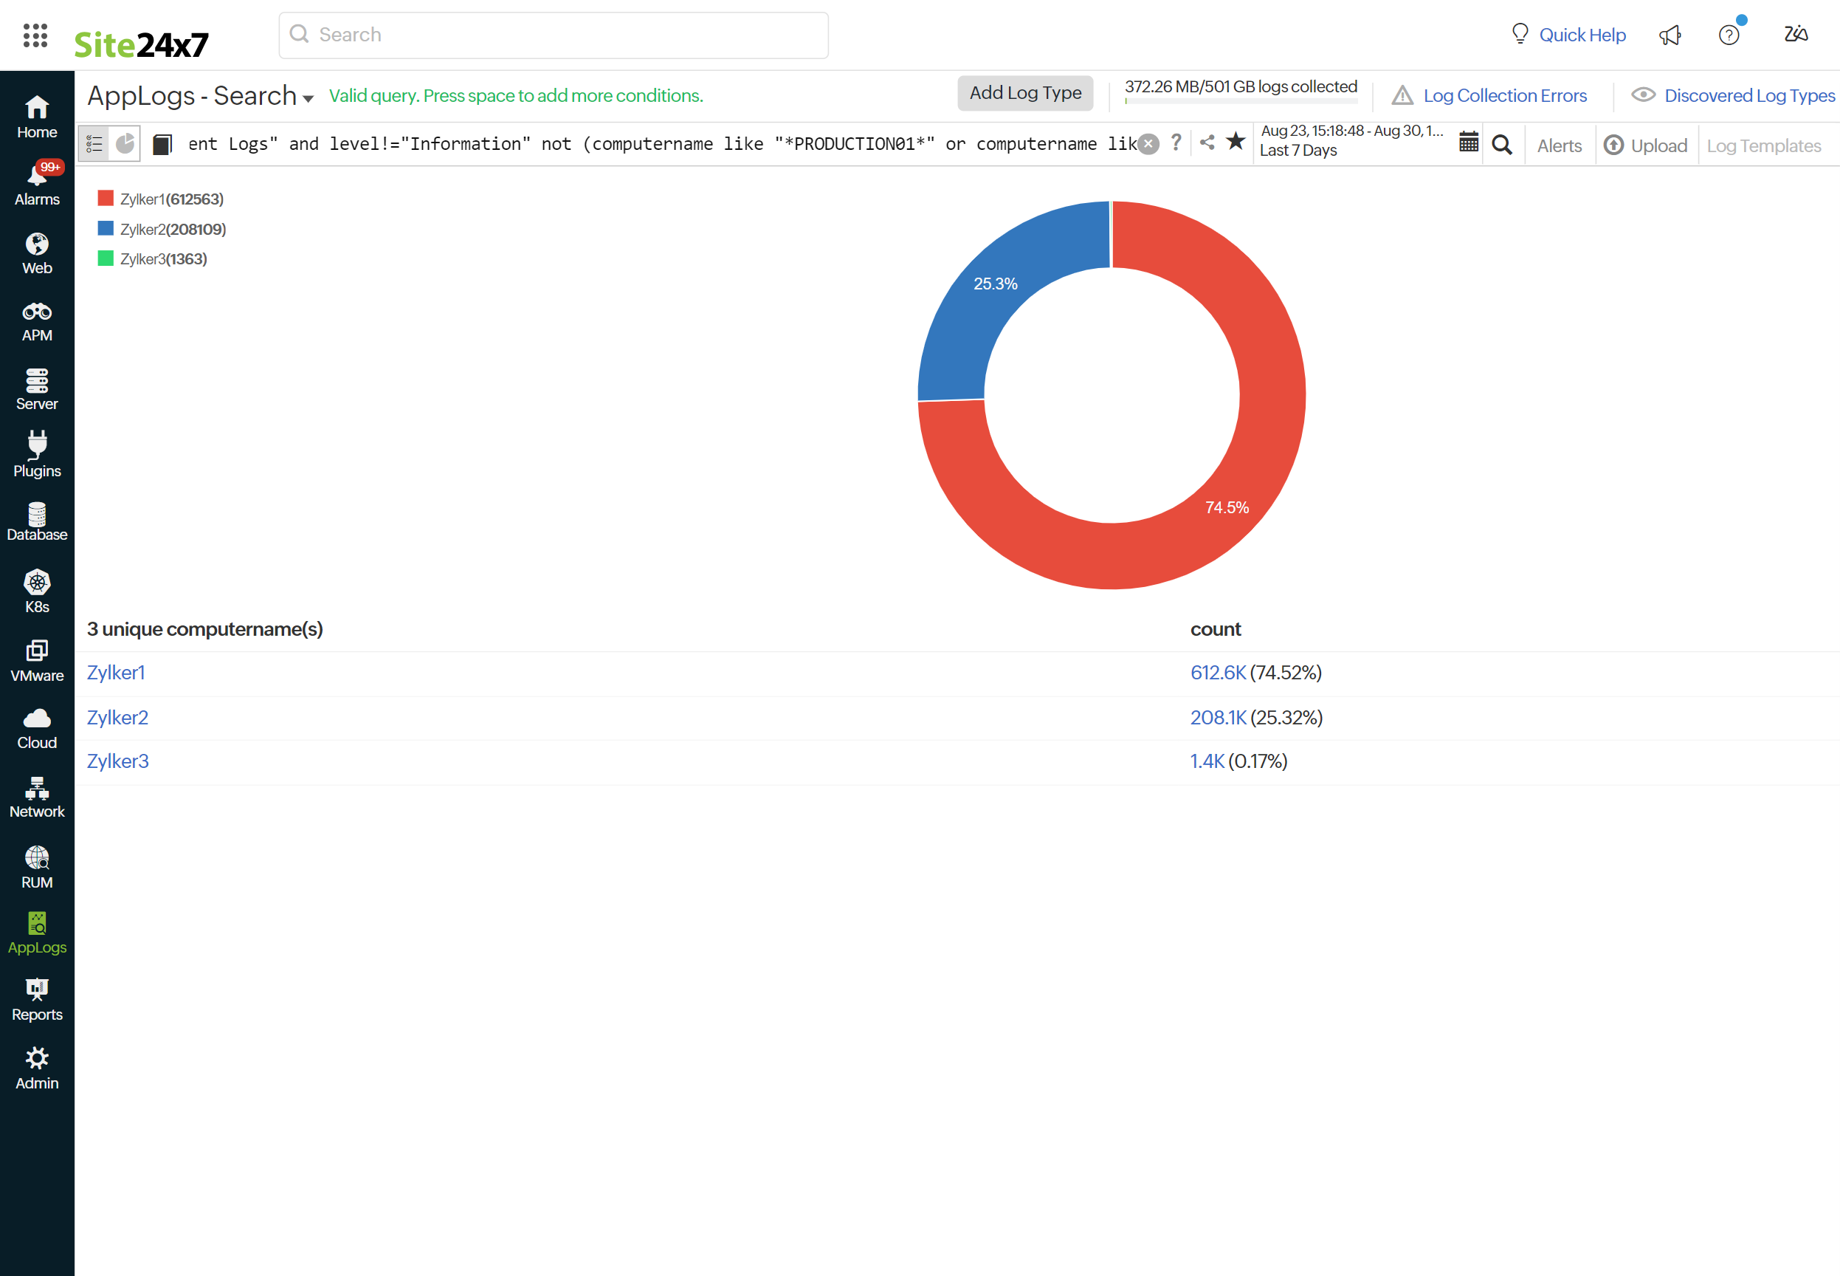Clear the query with X button
This screenshot has height=1276, width=1840.
[x=1148, y=144]
